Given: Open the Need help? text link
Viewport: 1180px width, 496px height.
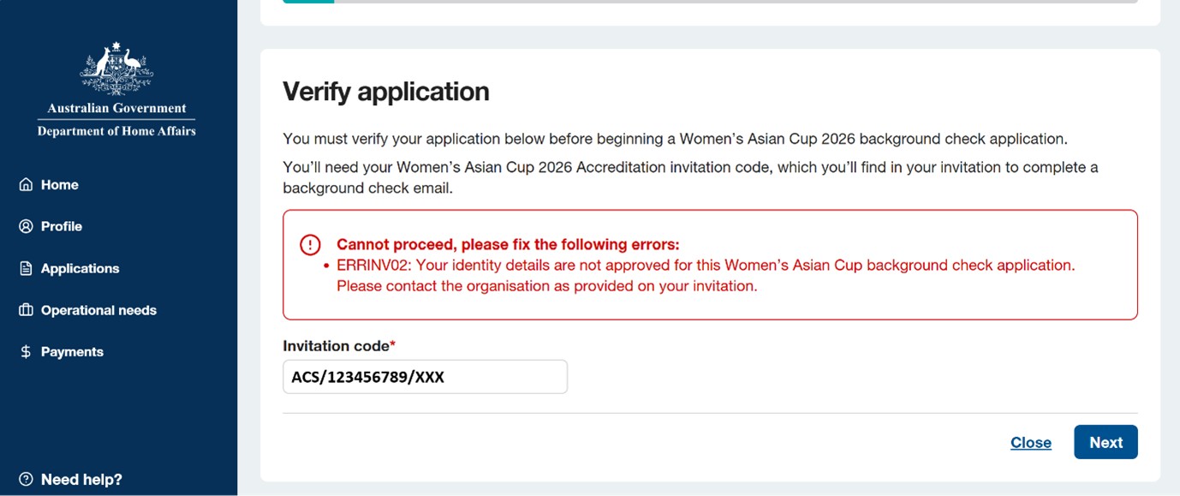Looking at the screenshot, I should pyautogui.click(x=81, y=480).
